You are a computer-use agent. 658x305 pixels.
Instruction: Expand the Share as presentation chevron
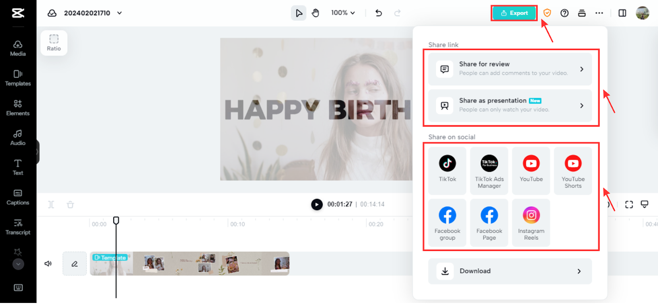(582, 105)
